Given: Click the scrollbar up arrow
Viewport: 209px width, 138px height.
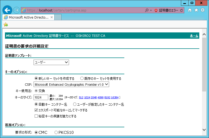Looking at the screenshot, I should [204, 34].
